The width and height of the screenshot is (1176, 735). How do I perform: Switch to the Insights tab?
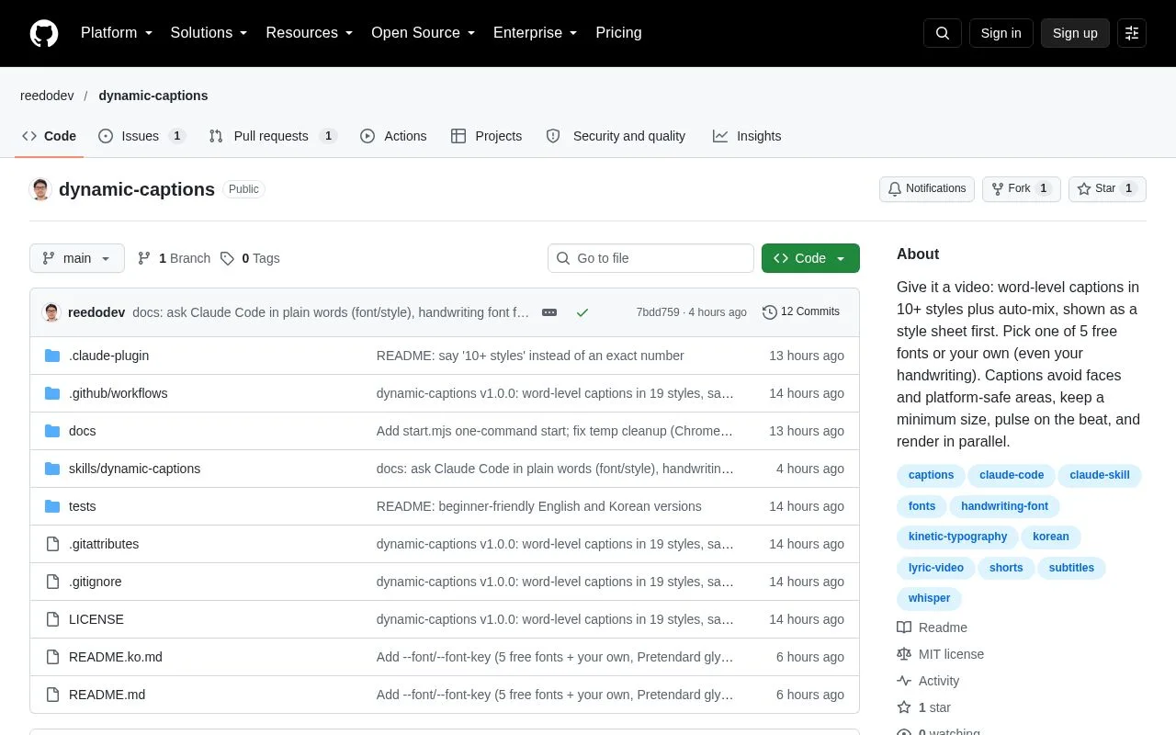click(x=747, y=136)
